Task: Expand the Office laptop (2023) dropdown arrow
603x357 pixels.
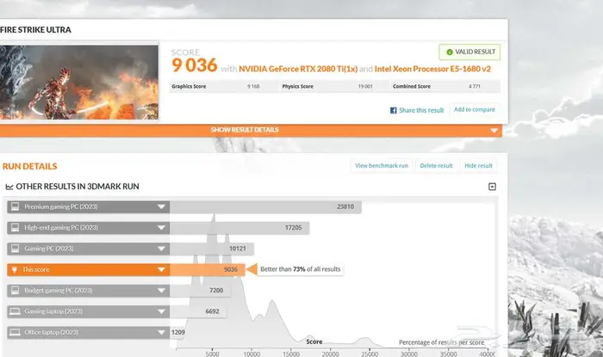Action: [161, 332]
